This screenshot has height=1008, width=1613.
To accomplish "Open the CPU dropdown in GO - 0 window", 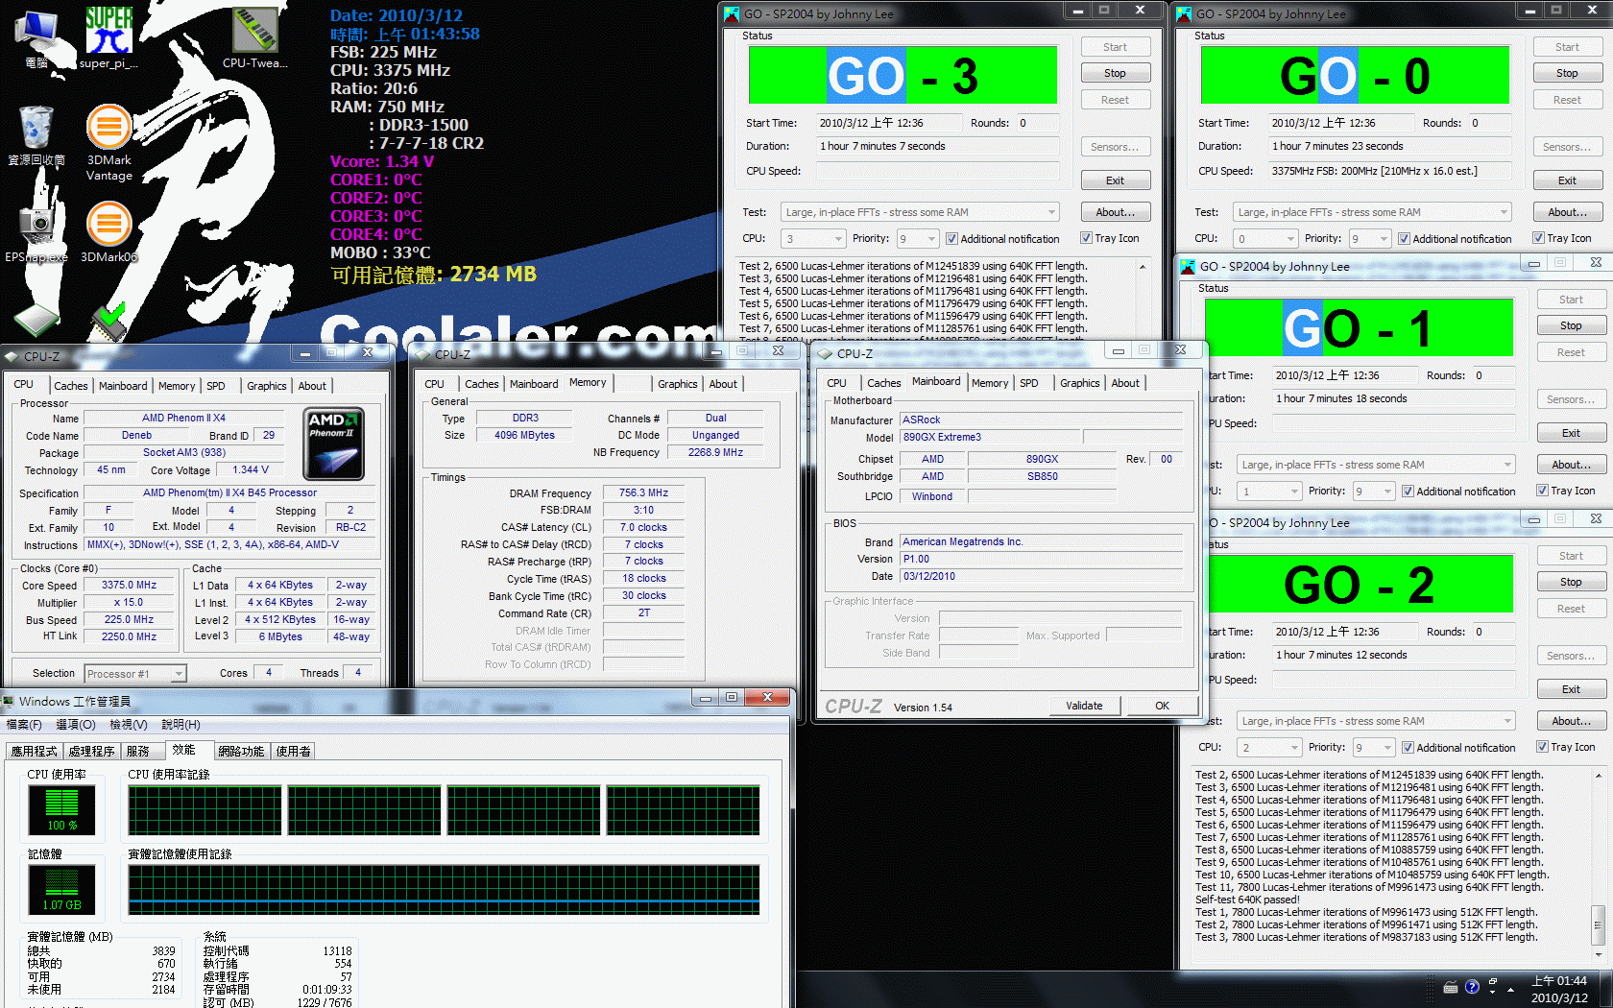I will (1265, 238).
